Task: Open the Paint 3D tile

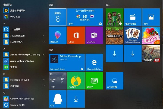Action: coord(58,35)
